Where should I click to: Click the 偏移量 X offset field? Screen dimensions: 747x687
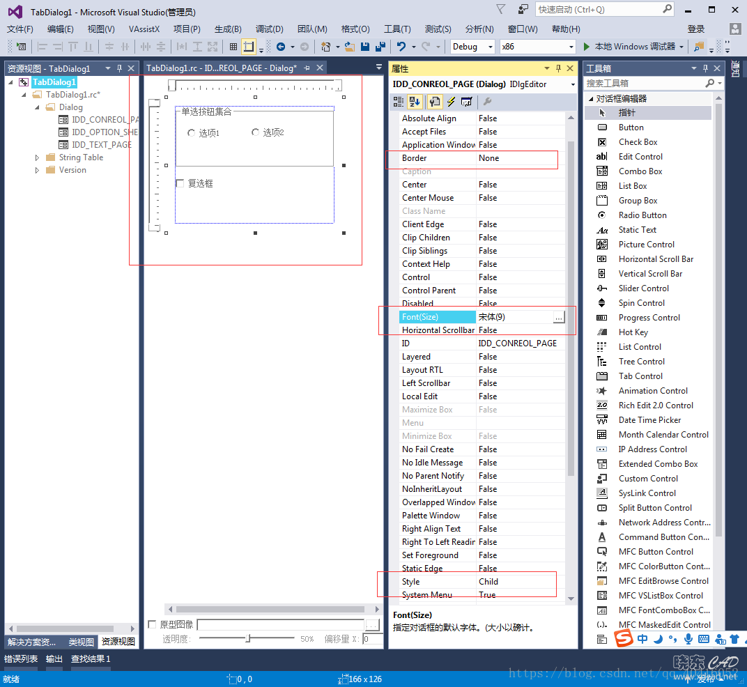(373, 639)
